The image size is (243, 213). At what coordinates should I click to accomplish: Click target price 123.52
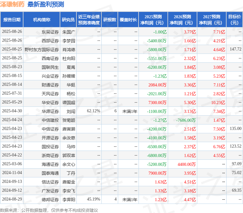pyautogui.click(x=236, y=146)
